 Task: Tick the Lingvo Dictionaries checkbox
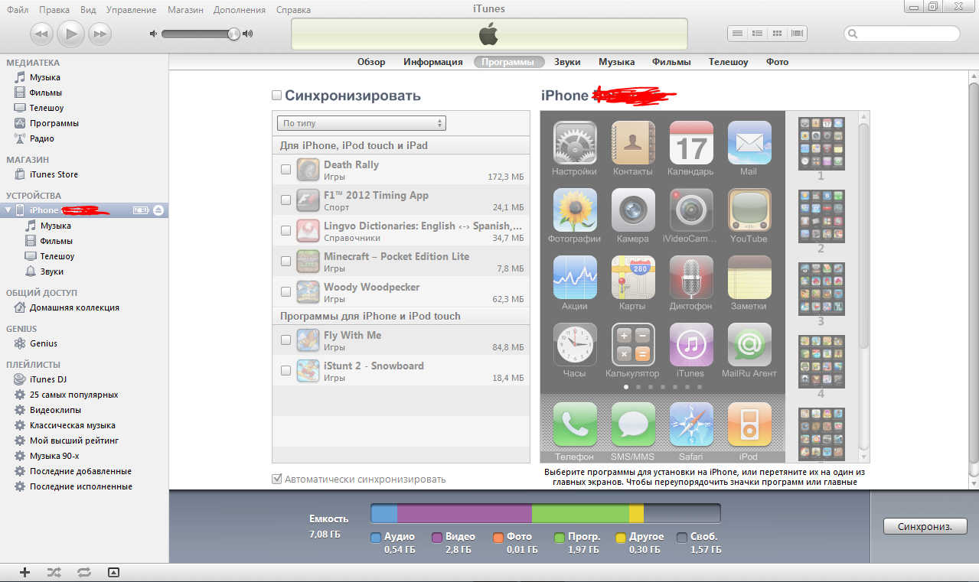pyautogui.click(x=286, y=231)
